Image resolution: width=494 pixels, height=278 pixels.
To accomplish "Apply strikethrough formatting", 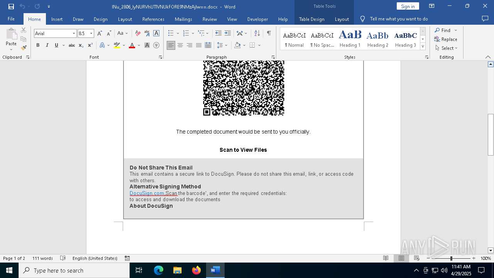I will click(x=72, y=46).
